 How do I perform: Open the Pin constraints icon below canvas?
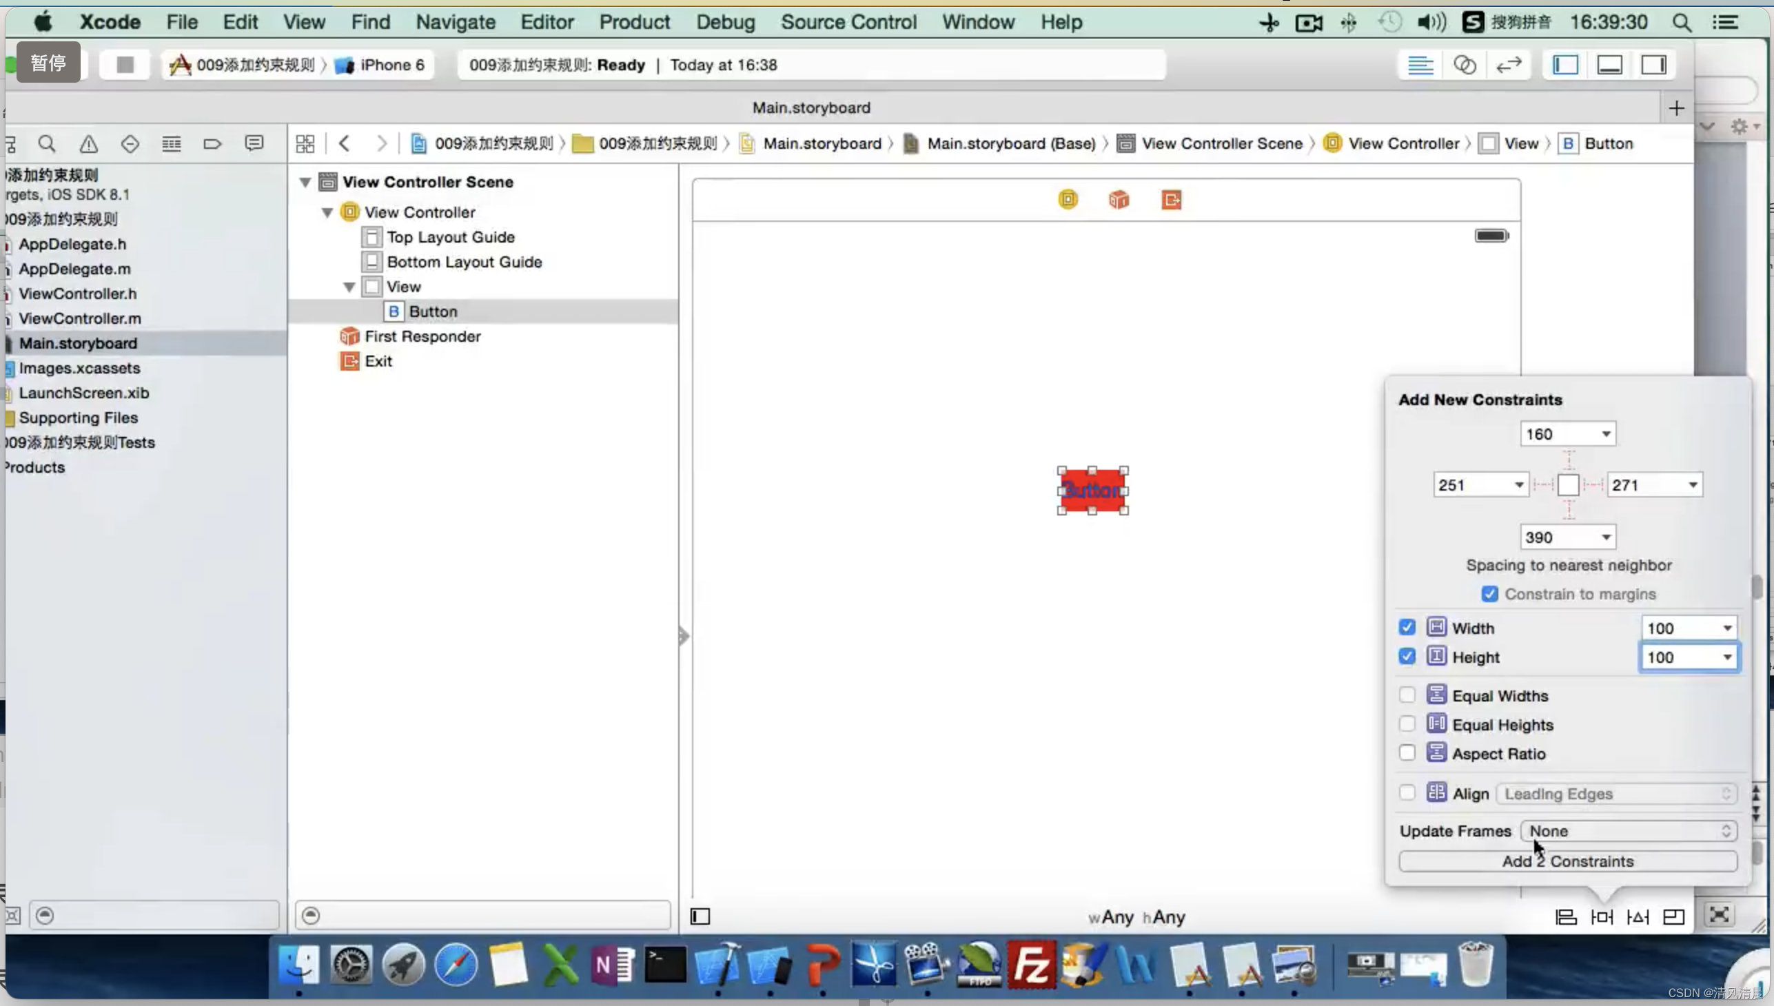tap(1601, 917)
